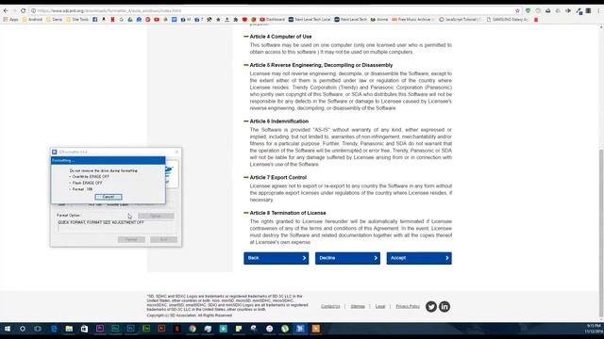This screenshot has height=339, width=604.
Task: Open the Privacy Policy footer link
Action: [x=408, y=306]
